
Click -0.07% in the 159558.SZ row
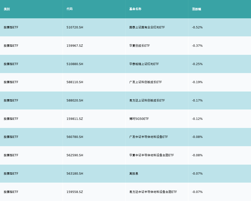(x=197, y=192)
